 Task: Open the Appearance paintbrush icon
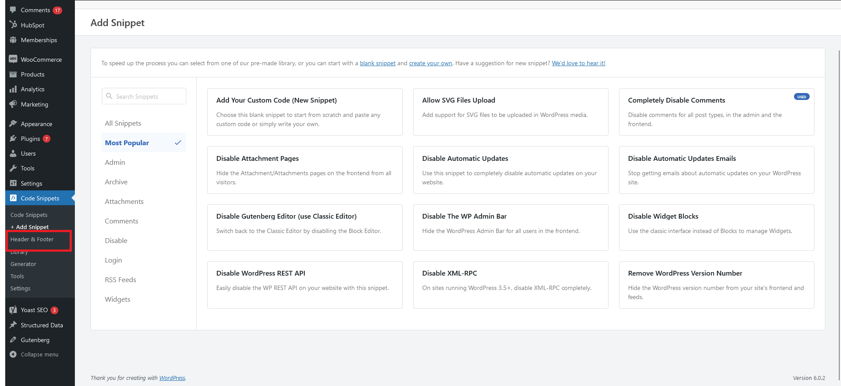pos(13,124)
